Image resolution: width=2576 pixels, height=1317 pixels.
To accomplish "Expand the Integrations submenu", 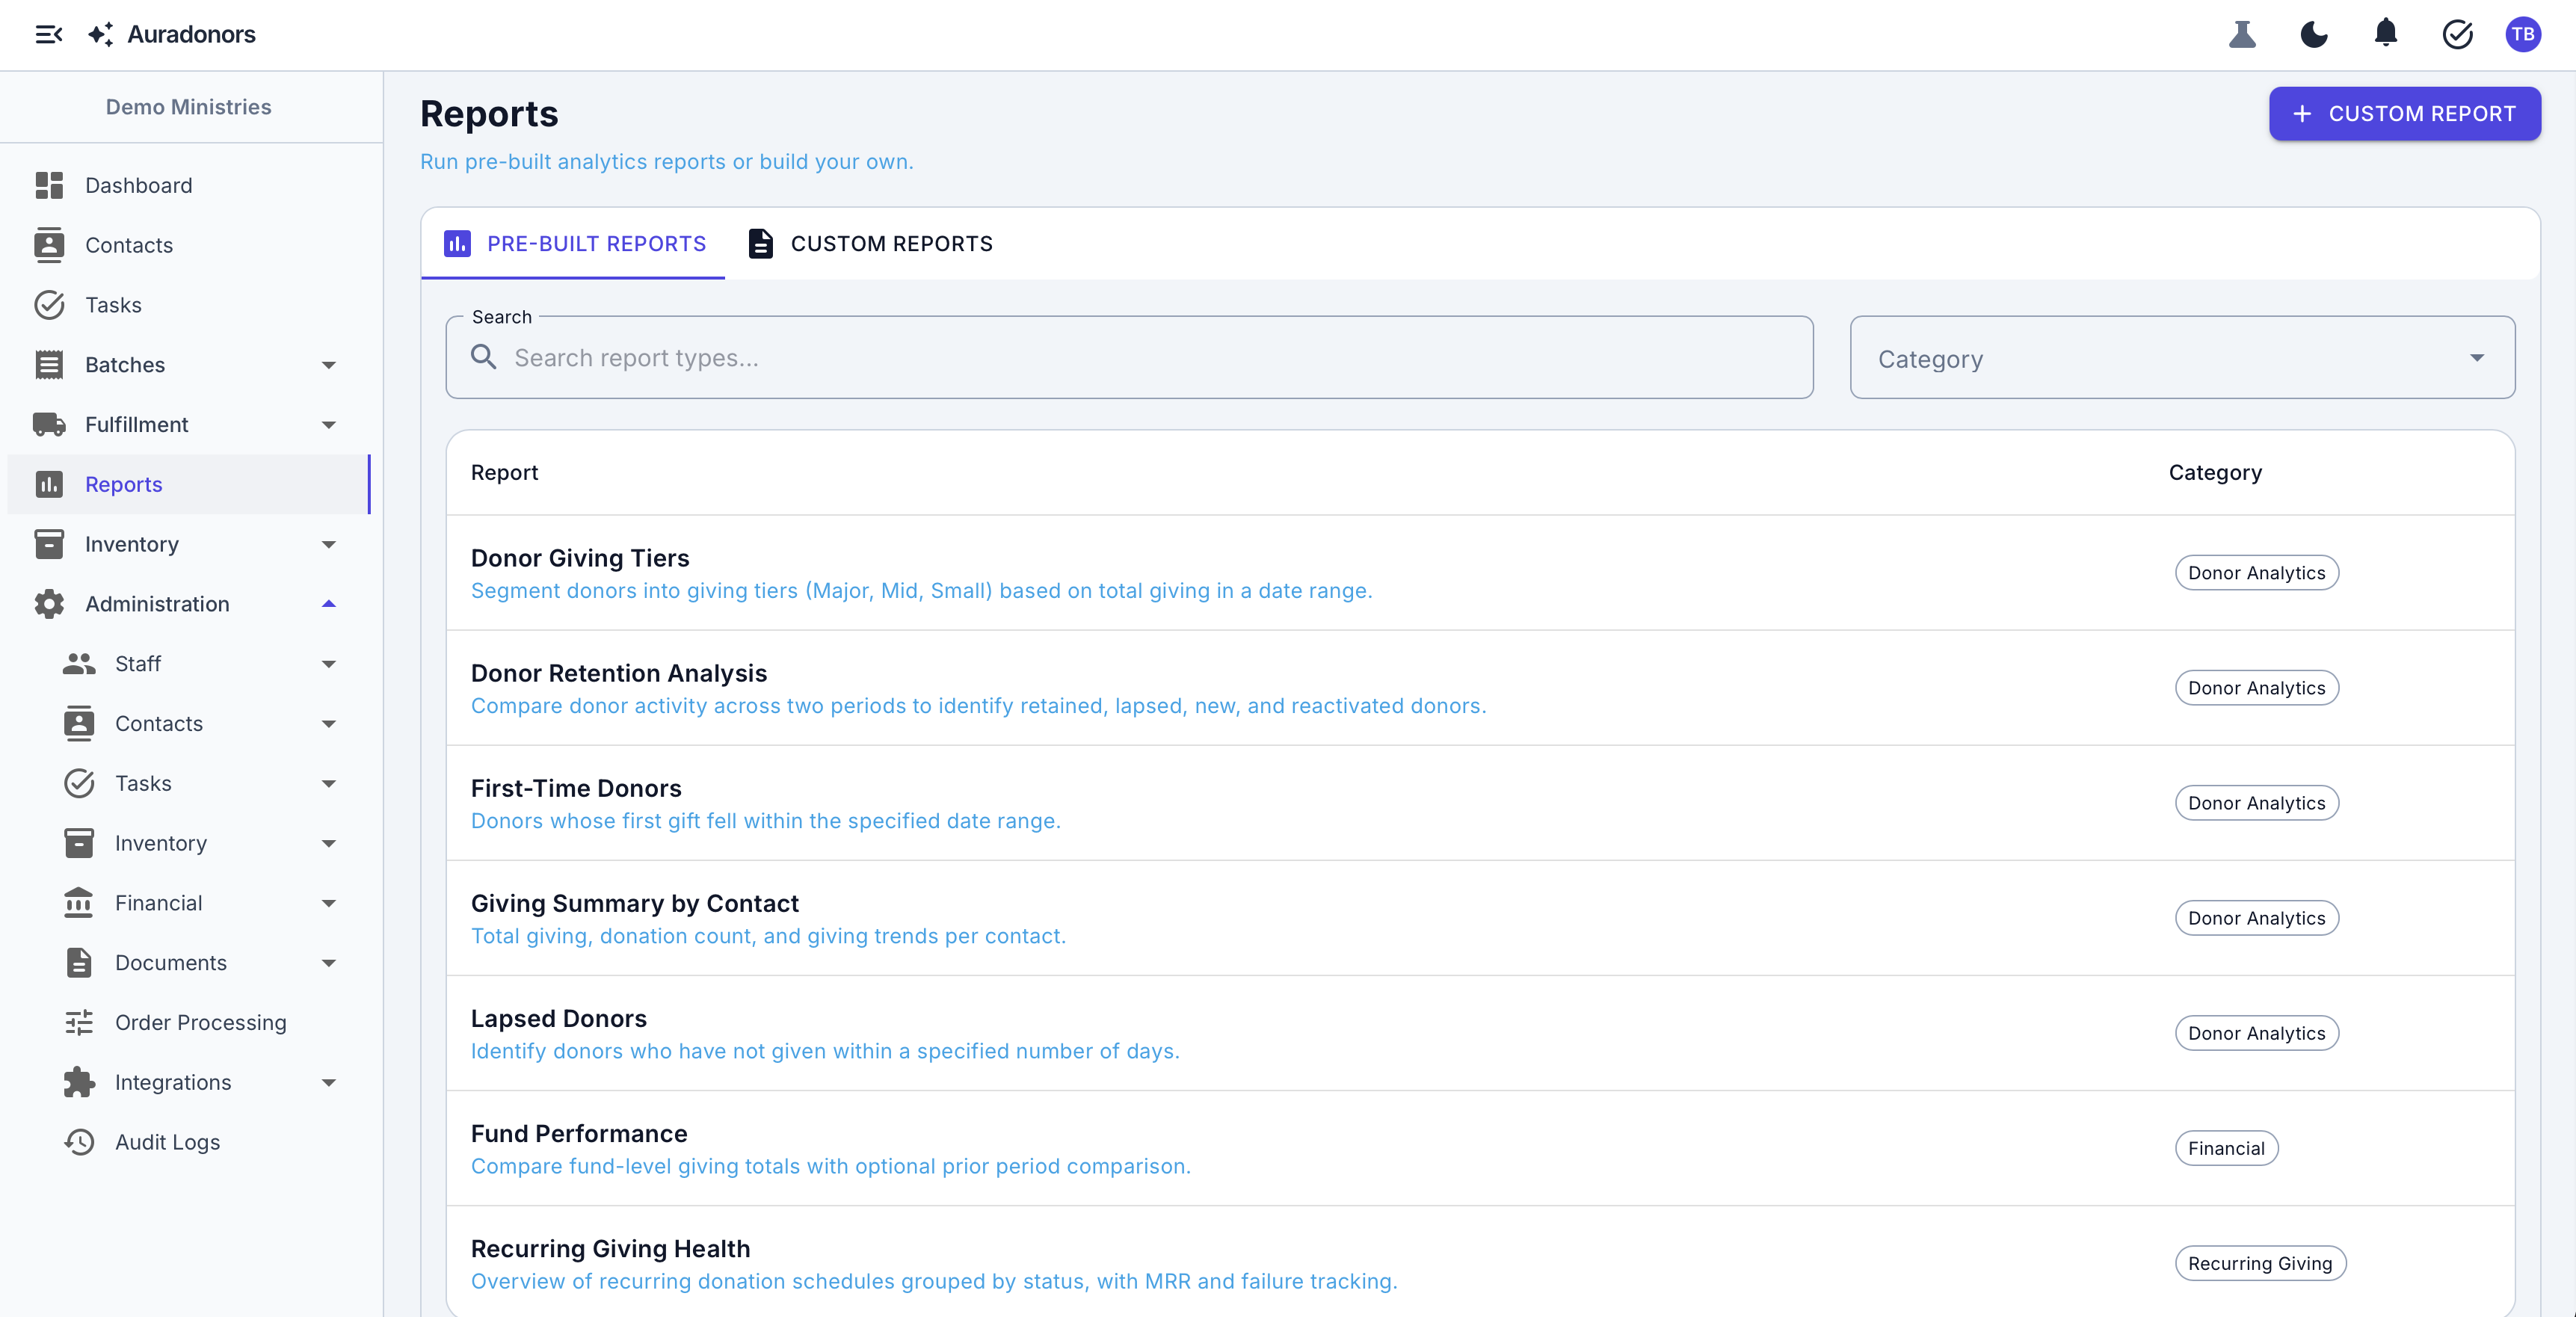I will [x=328, y=1082].
